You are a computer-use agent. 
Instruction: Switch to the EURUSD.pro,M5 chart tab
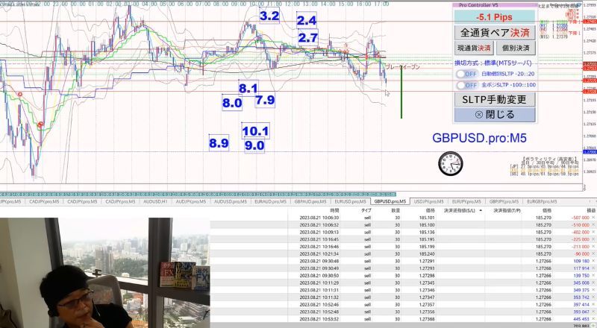350,202
